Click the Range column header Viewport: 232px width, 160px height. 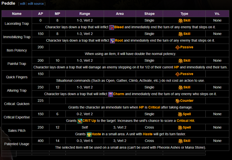pos(85,14)
